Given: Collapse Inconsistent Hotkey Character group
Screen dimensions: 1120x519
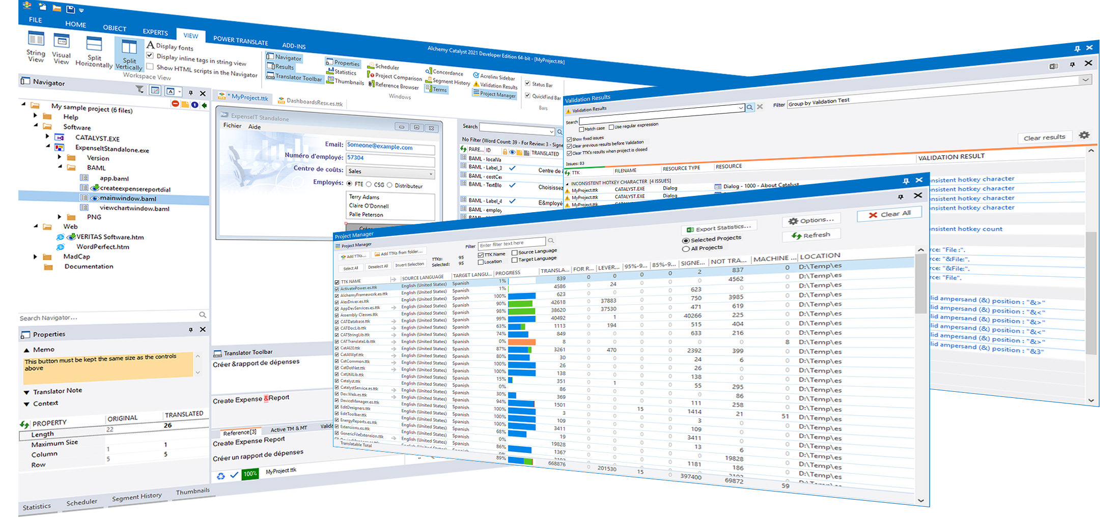Looking at the screenshot, I should coord(568,184).
